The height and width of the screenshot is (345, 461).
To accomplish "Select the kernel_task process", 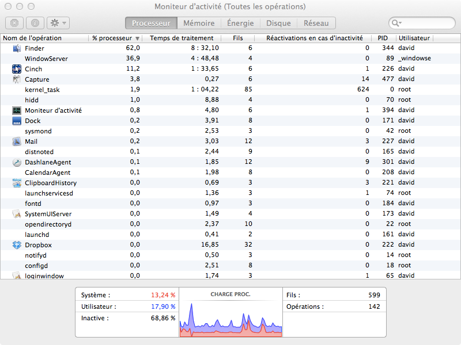I will 231,90.
